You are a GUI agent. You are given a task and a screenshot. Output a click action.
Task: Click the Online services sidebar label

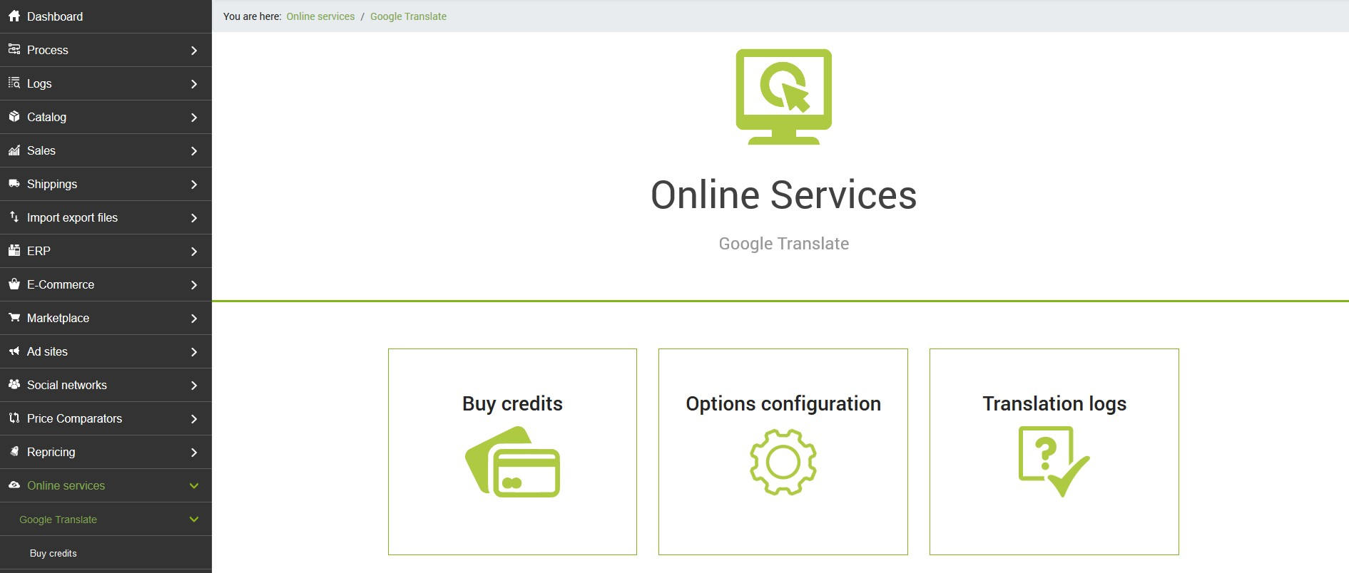pos(66,485)
